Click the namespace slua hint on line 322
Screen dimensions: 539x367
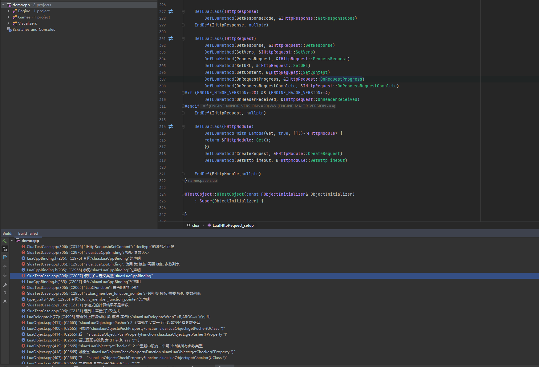tap(202, 181)
